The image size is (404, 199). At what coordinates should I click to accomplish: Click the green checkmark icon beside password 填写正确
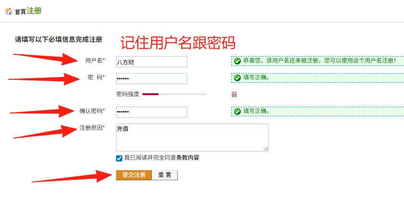[x=237, y=78]
